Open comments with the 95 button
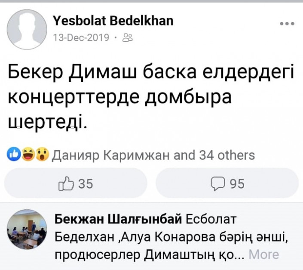 tap(227, 183)
